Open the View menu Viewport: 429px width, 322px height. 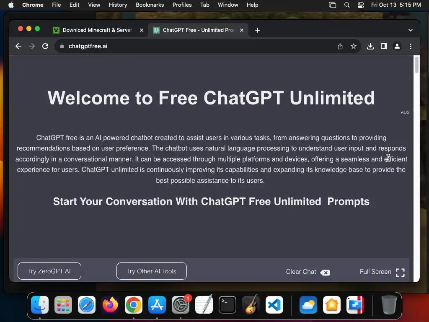pos(94,5)
